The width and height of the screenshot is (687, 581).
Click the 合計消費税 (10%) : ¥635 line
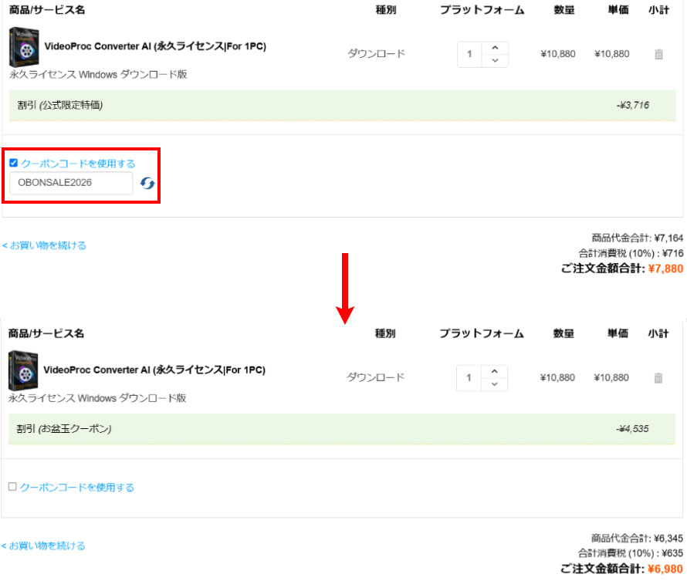point(631,553)
